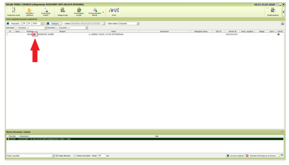Click the eWUŚ toolbar icon
The image size is (289, 165).
113,11
